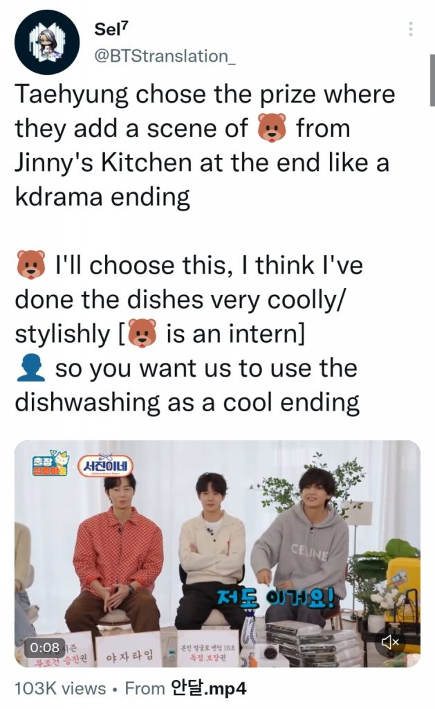Click the 0:08 video time badge
Viewport: 435px width, 709px height.
point(45,648)
